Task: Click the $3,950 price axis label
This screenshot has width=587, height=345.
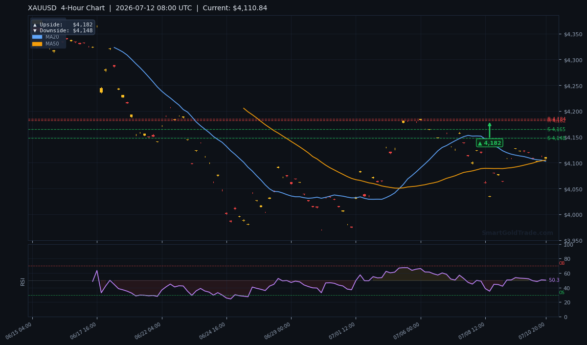Action: pos(573,240)
